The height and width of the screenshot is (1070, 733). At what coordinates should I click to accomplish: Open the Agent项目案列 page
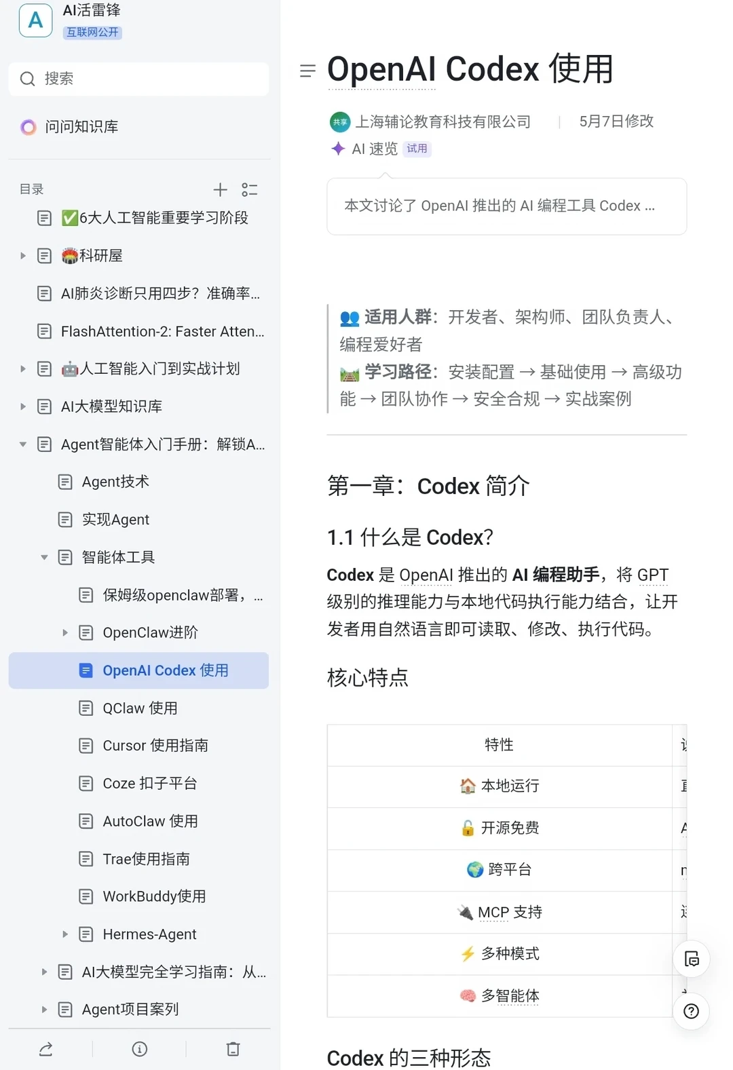pos(130,1010)
